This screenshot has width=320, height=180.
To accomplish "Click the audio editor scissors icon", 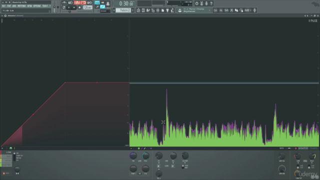I will (201, 3).
